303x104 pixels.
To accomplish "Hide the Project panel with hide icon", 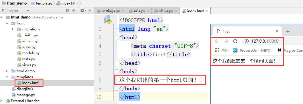I will [90, 11].
